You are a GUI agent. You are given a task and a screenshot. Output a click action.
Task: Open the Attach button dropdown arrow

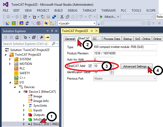coord(118,17)
